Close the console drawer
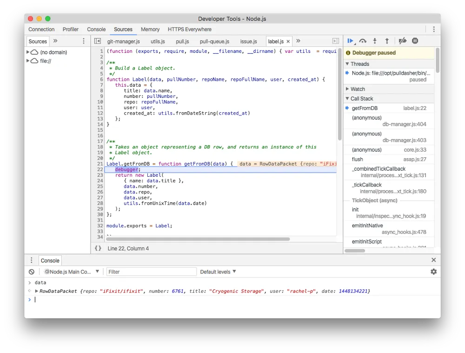The width and height of the screenshot is (465, 353). 433,260
